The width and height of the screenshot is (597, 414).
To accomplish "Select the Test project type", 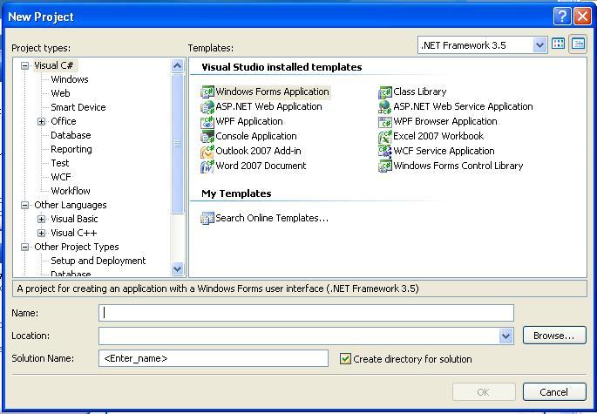I will [60, 163].
